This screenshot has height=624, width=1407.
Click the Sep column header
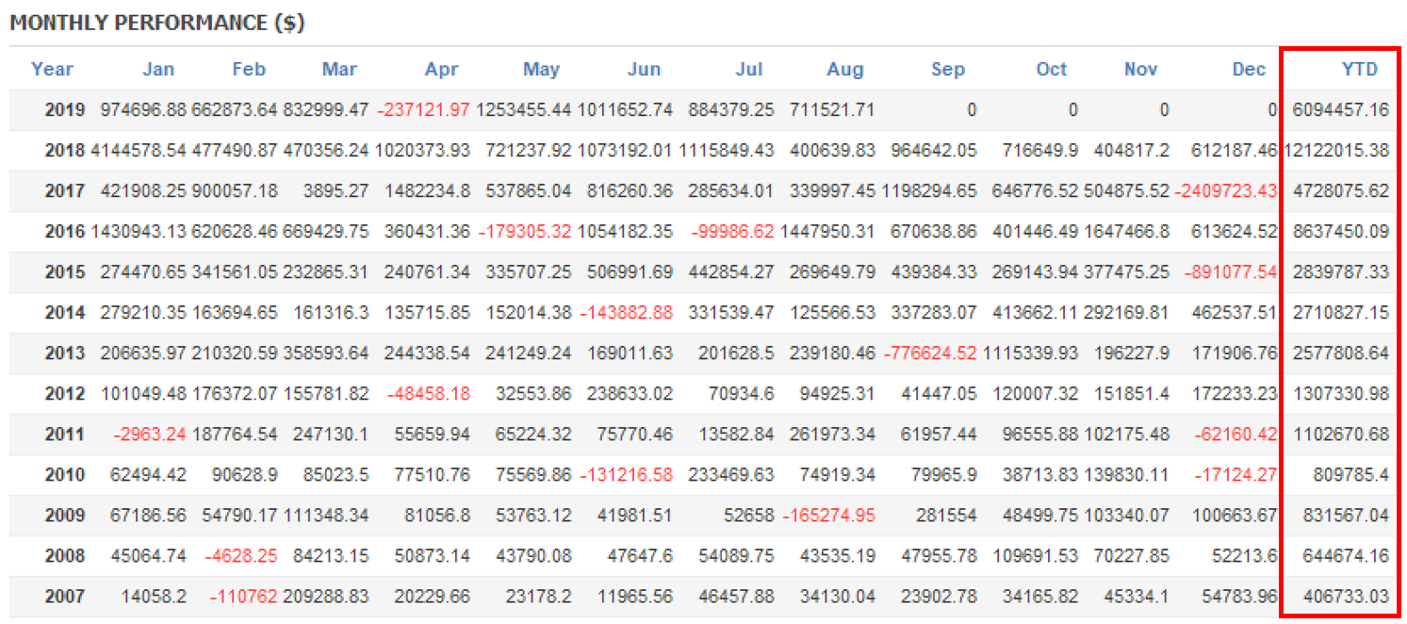click(x=947, y=69)
